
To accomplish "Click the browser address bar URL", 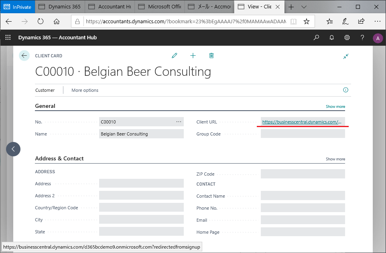I will click(186, 21).
